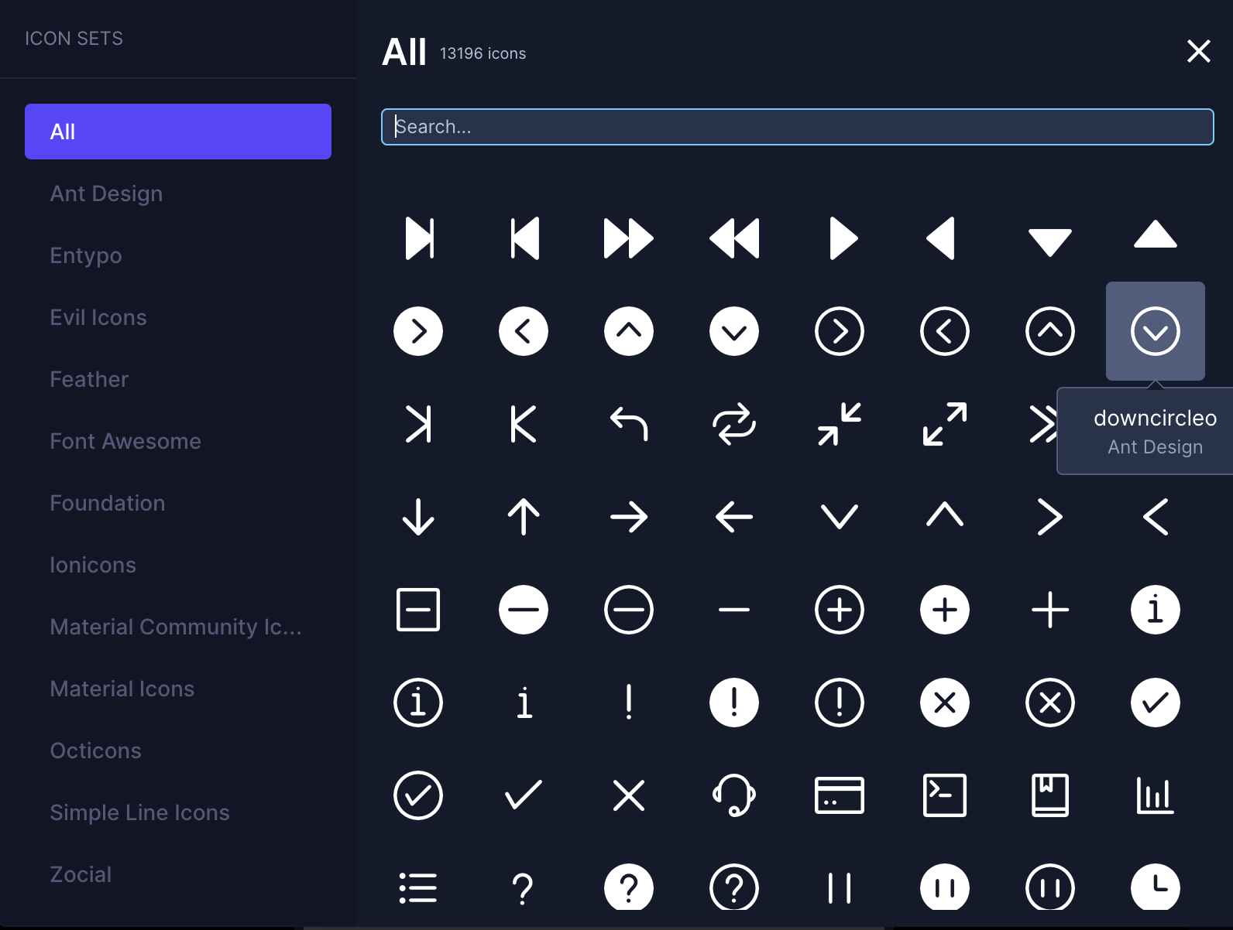Select the shrink arrows icon
1233x930 pixels.
tap(839, 424)
